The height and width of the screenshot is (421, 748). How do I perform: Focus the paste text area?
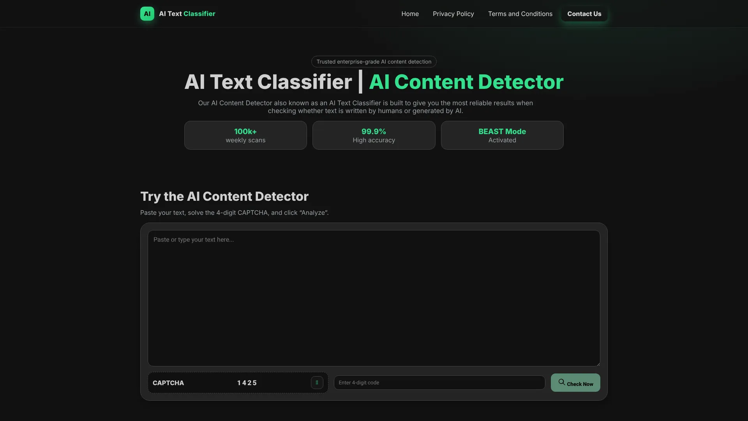click(x=374, y=298)
